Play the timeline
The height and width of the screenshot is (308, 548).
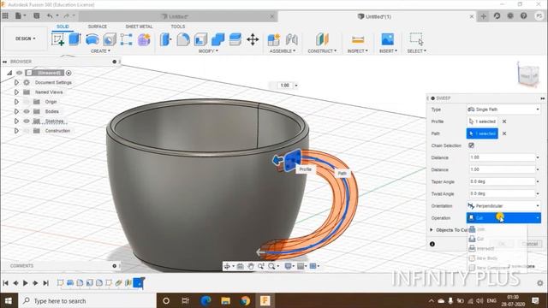pos(25,283)
